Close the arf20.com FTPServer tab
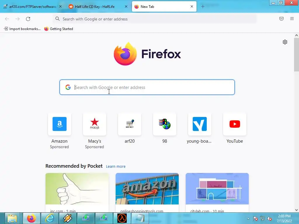Screen dimensions: 299x224 tap(60, 6)
